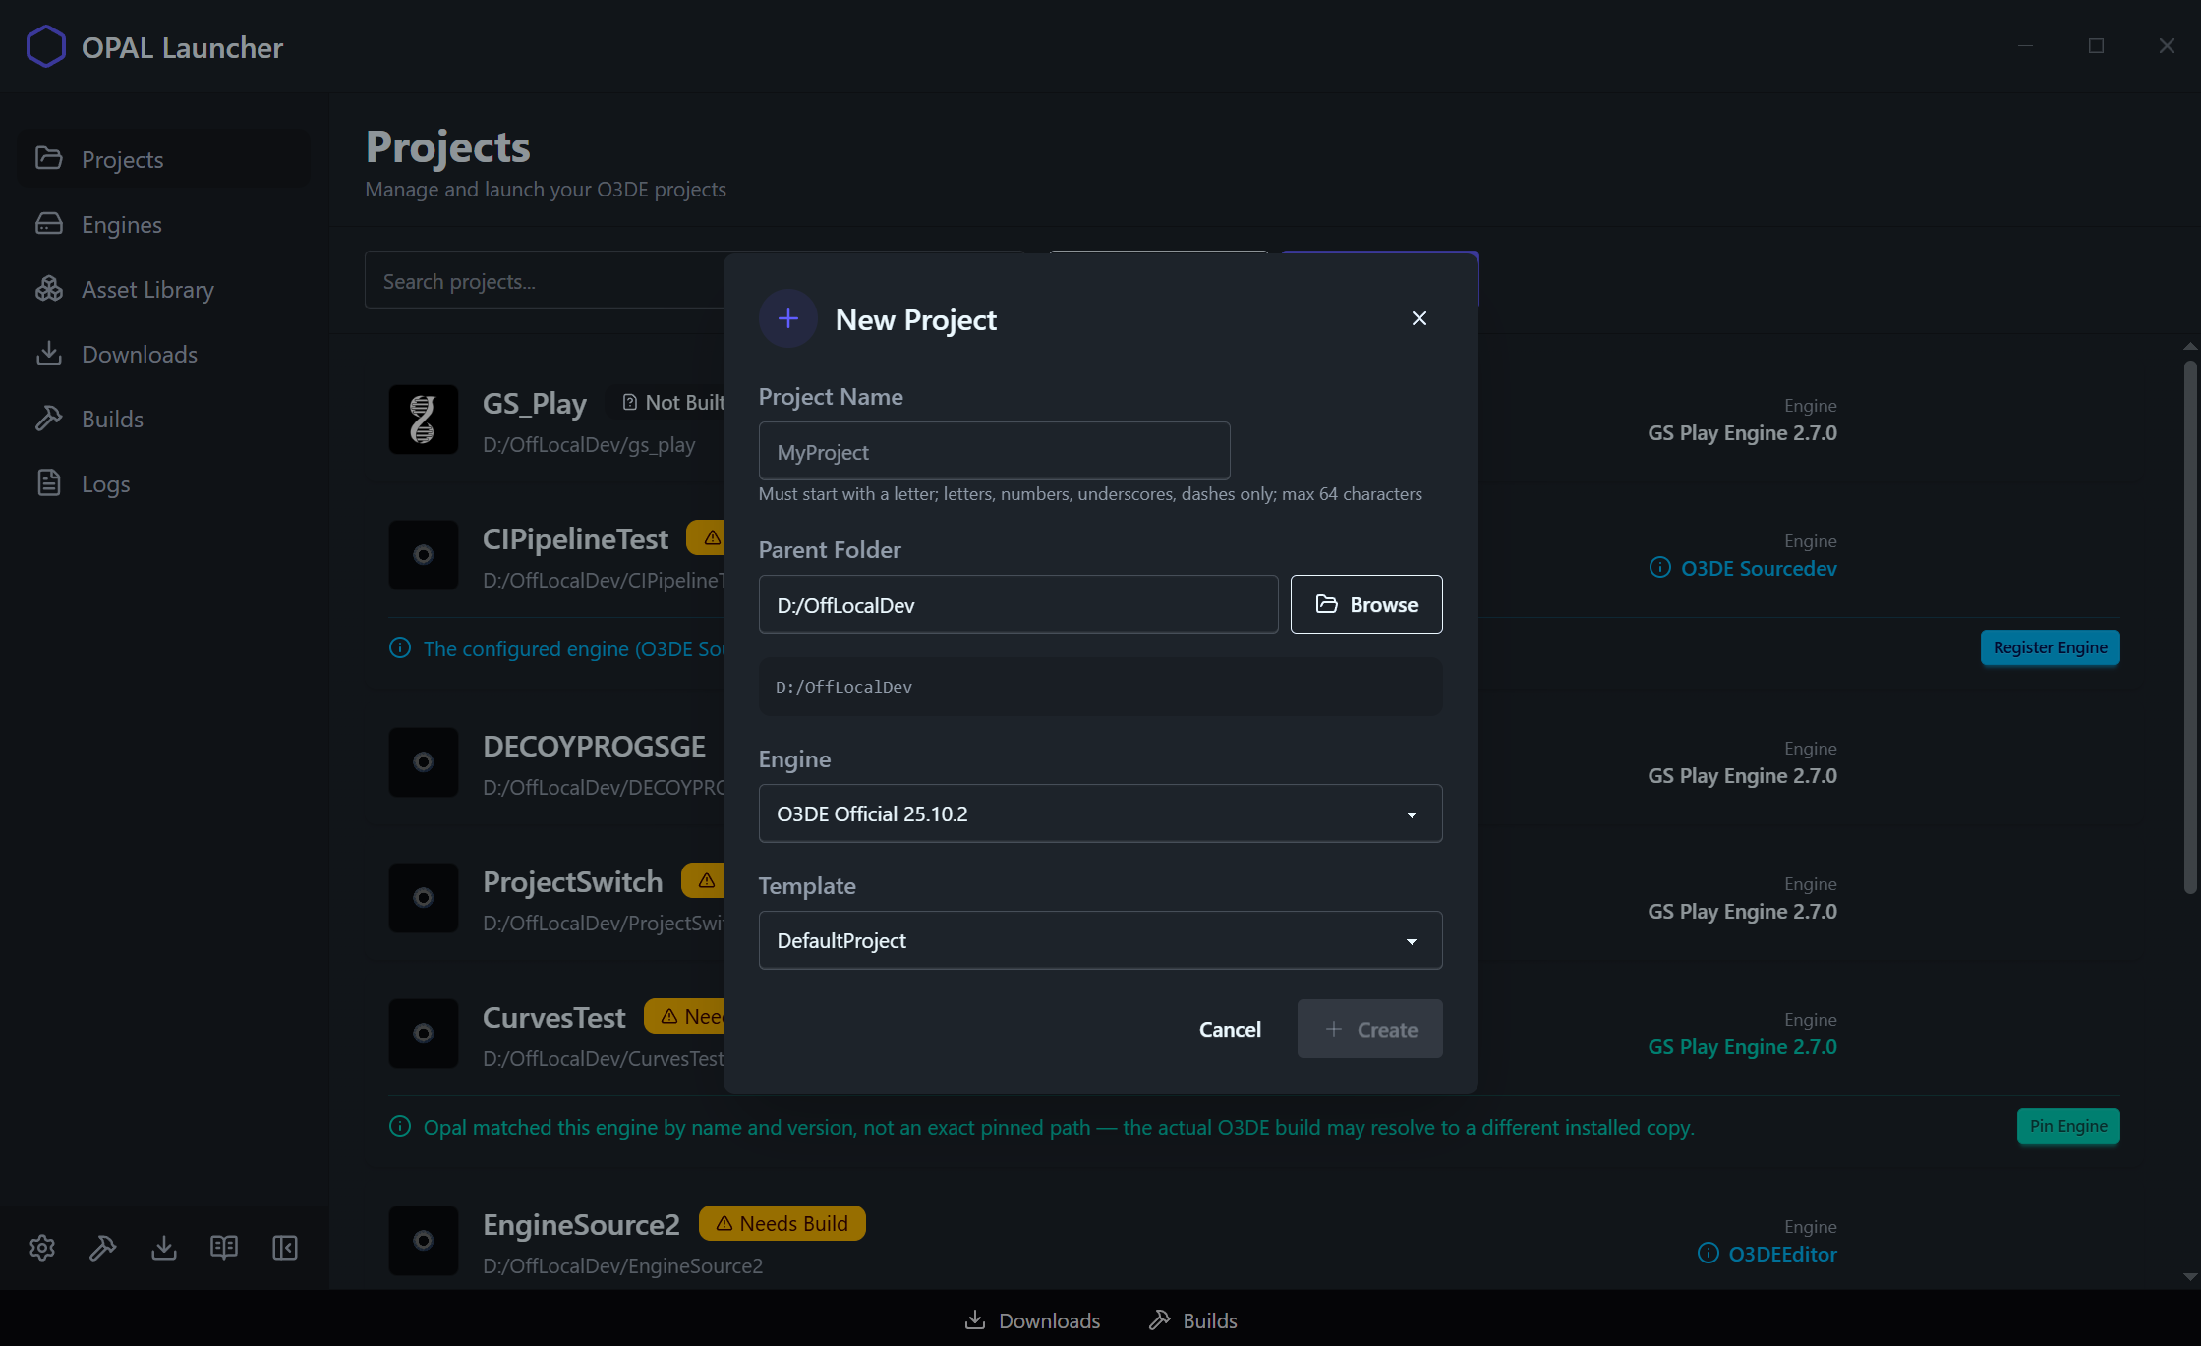Click the hammer icon in the bottom sidebar toolbar
The image size is (2201, 1346).
(x=103, y=1247)
